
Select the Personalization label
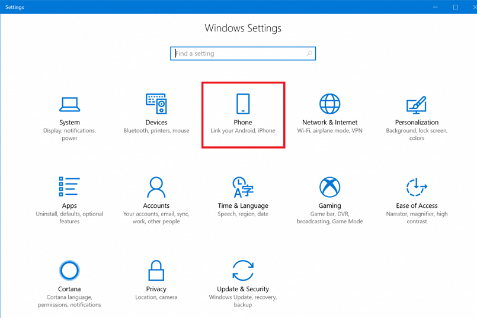coord(417,122)
